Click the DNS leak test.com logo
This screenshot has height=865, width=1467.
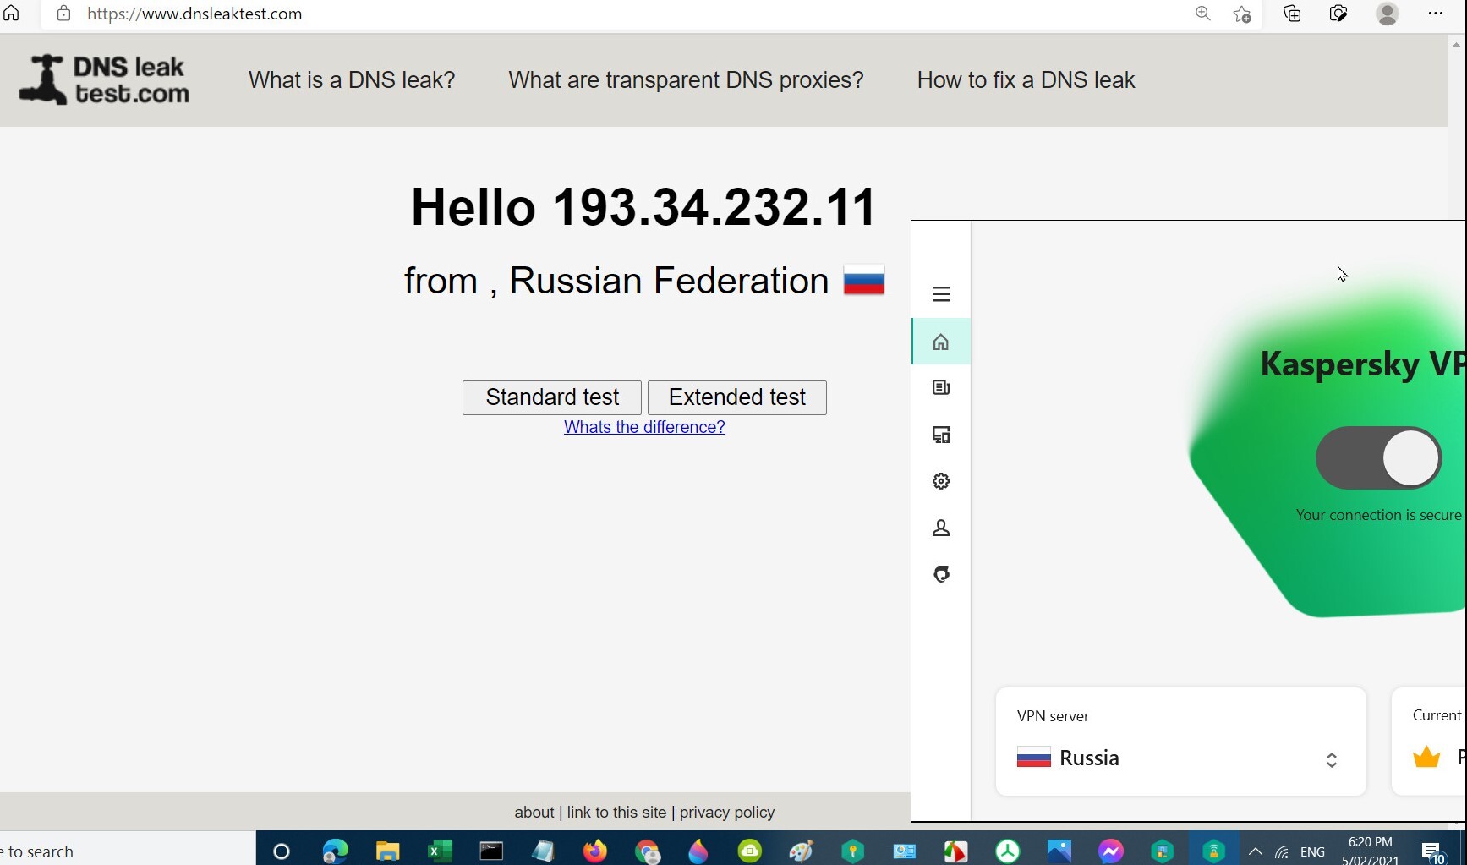click(105, 80)
